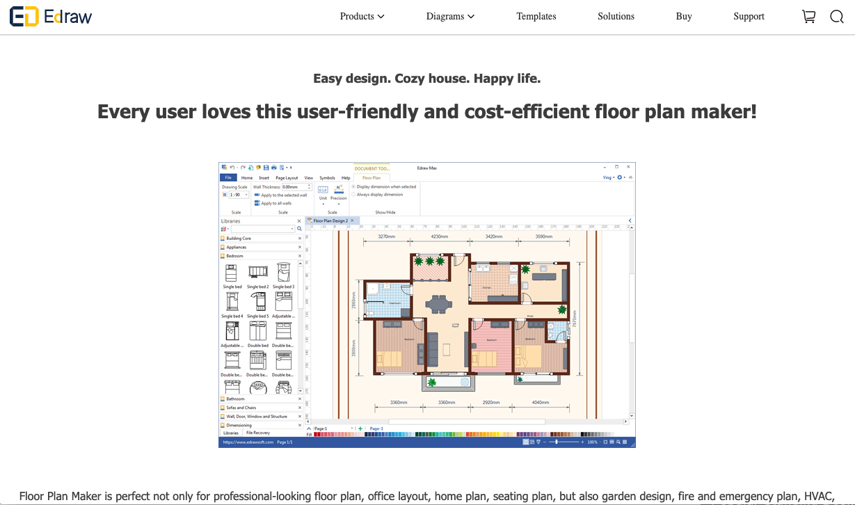Enable Display dimension when selected

click(354, 186)
